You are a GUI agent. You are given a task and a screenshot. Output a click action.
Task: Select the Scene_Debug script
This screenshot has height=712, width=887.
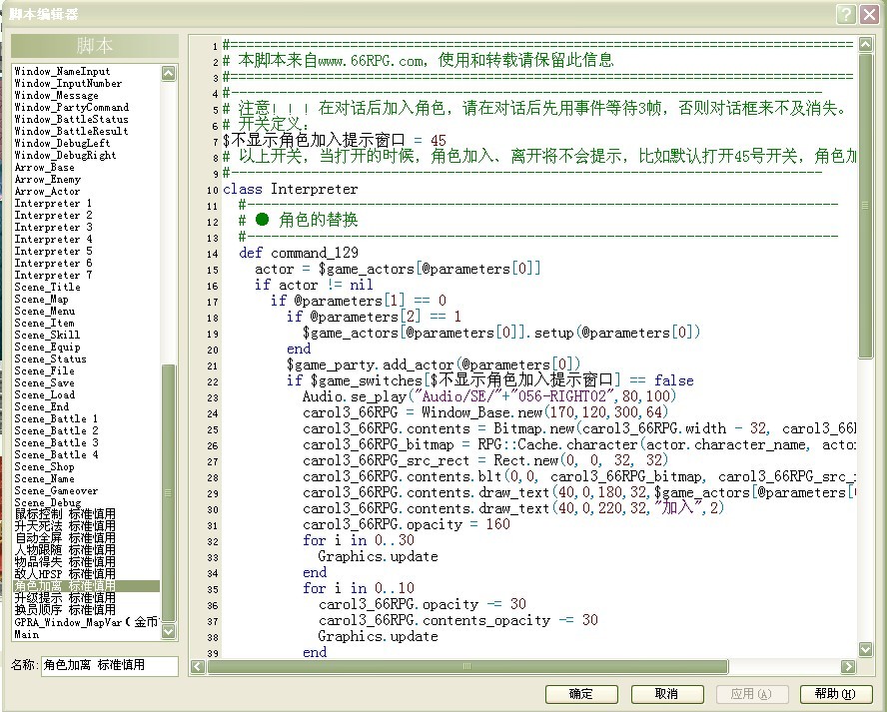[48, 502]
